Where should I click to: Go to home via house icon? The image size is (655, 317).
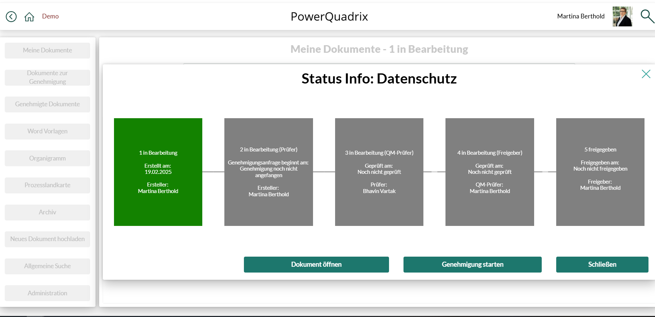[x=29, y=17]
